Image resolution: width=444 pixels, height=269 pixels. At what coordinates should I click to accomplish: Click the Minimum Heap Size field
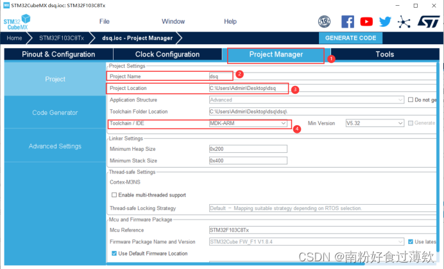[x=248, y=149]
